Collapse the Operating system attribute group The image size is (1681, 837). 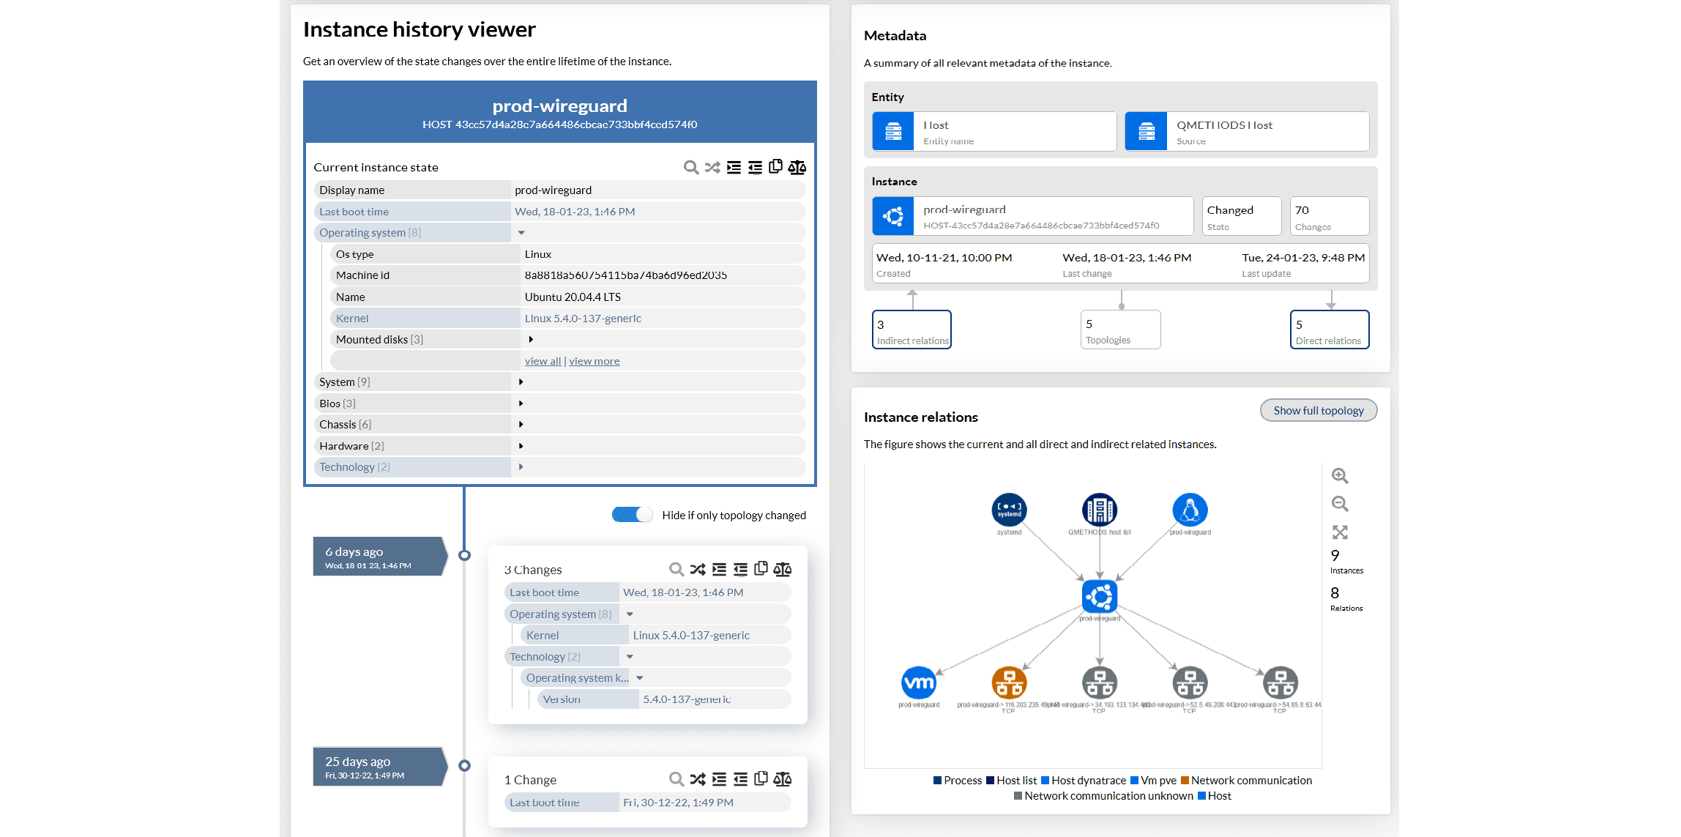click(x=521, y=233)
